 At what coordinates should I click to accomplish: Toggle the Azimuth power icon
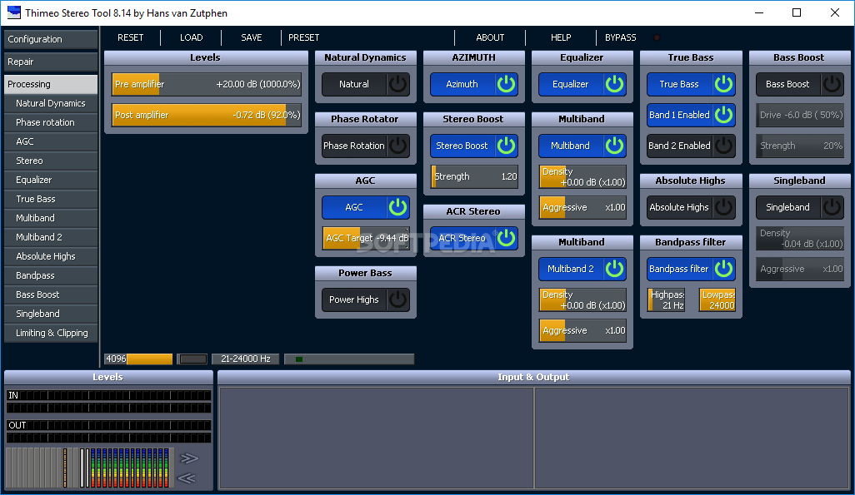click(506, 84)
